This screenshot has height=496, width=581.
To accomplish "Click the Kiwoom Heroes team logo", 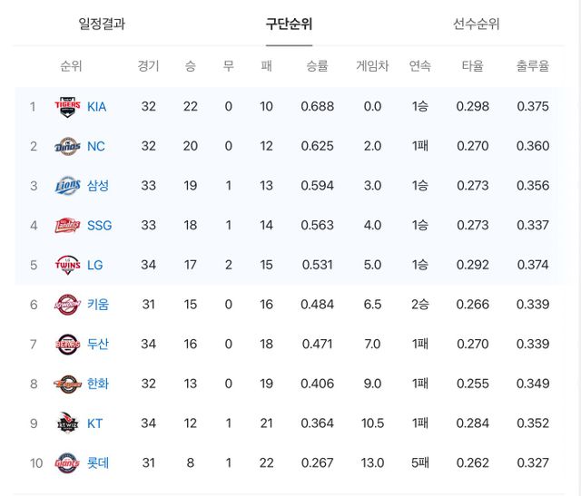I will 68,305.
